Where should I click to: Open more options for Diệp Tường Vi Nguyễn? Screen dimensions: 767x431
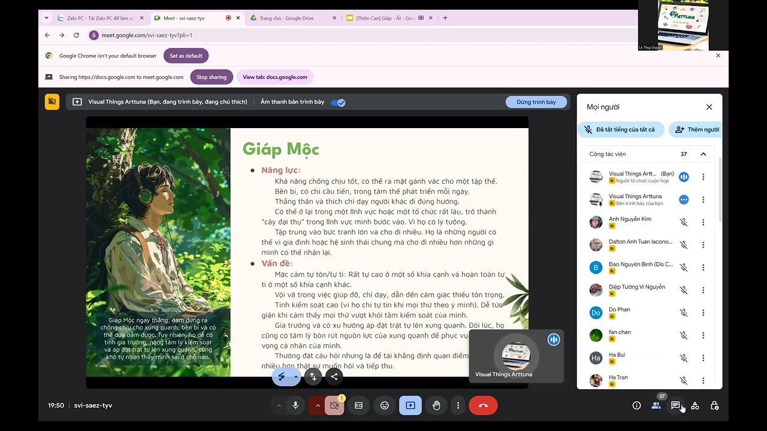703,290
